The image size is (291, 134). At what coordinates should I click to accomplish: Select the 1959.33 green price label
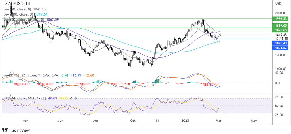point(281,19)
